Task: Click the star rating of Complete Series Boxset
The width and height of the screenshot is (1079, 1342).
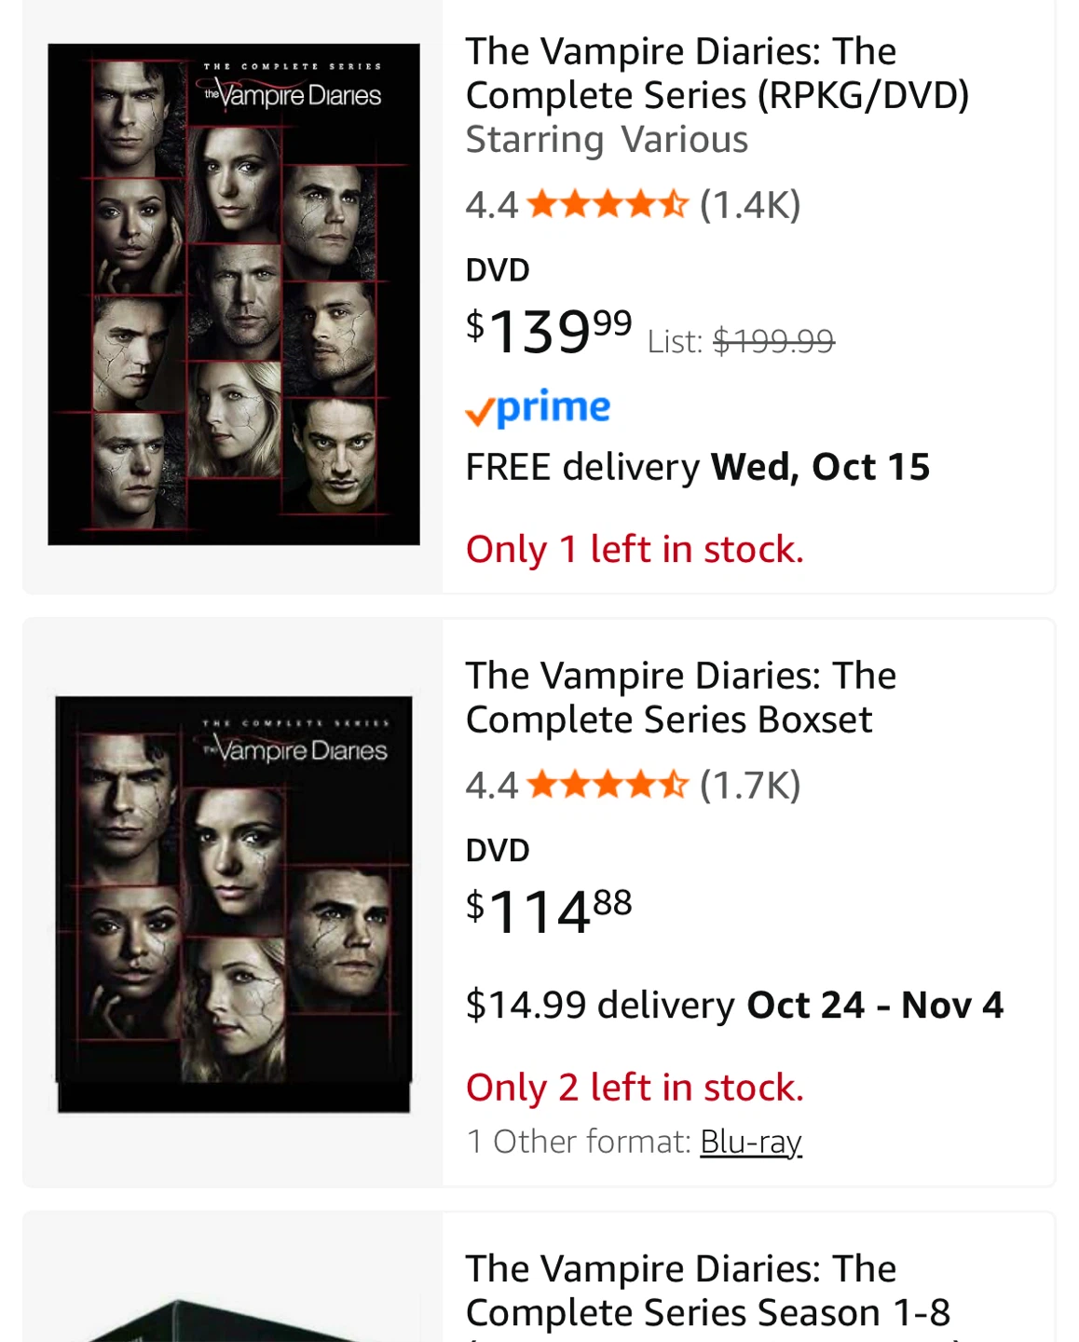Action: 607,785
